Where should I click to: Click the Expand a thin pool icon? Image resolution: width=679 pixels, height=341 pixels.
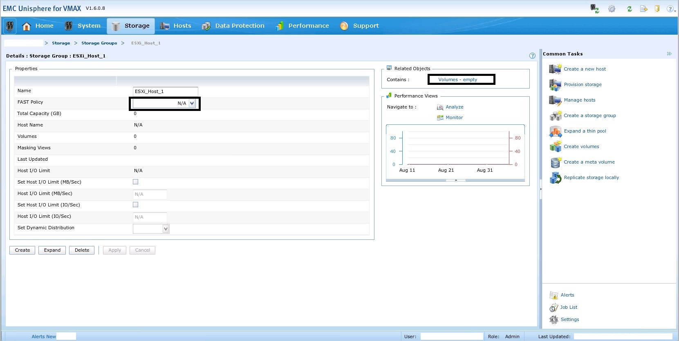[555, 131]
